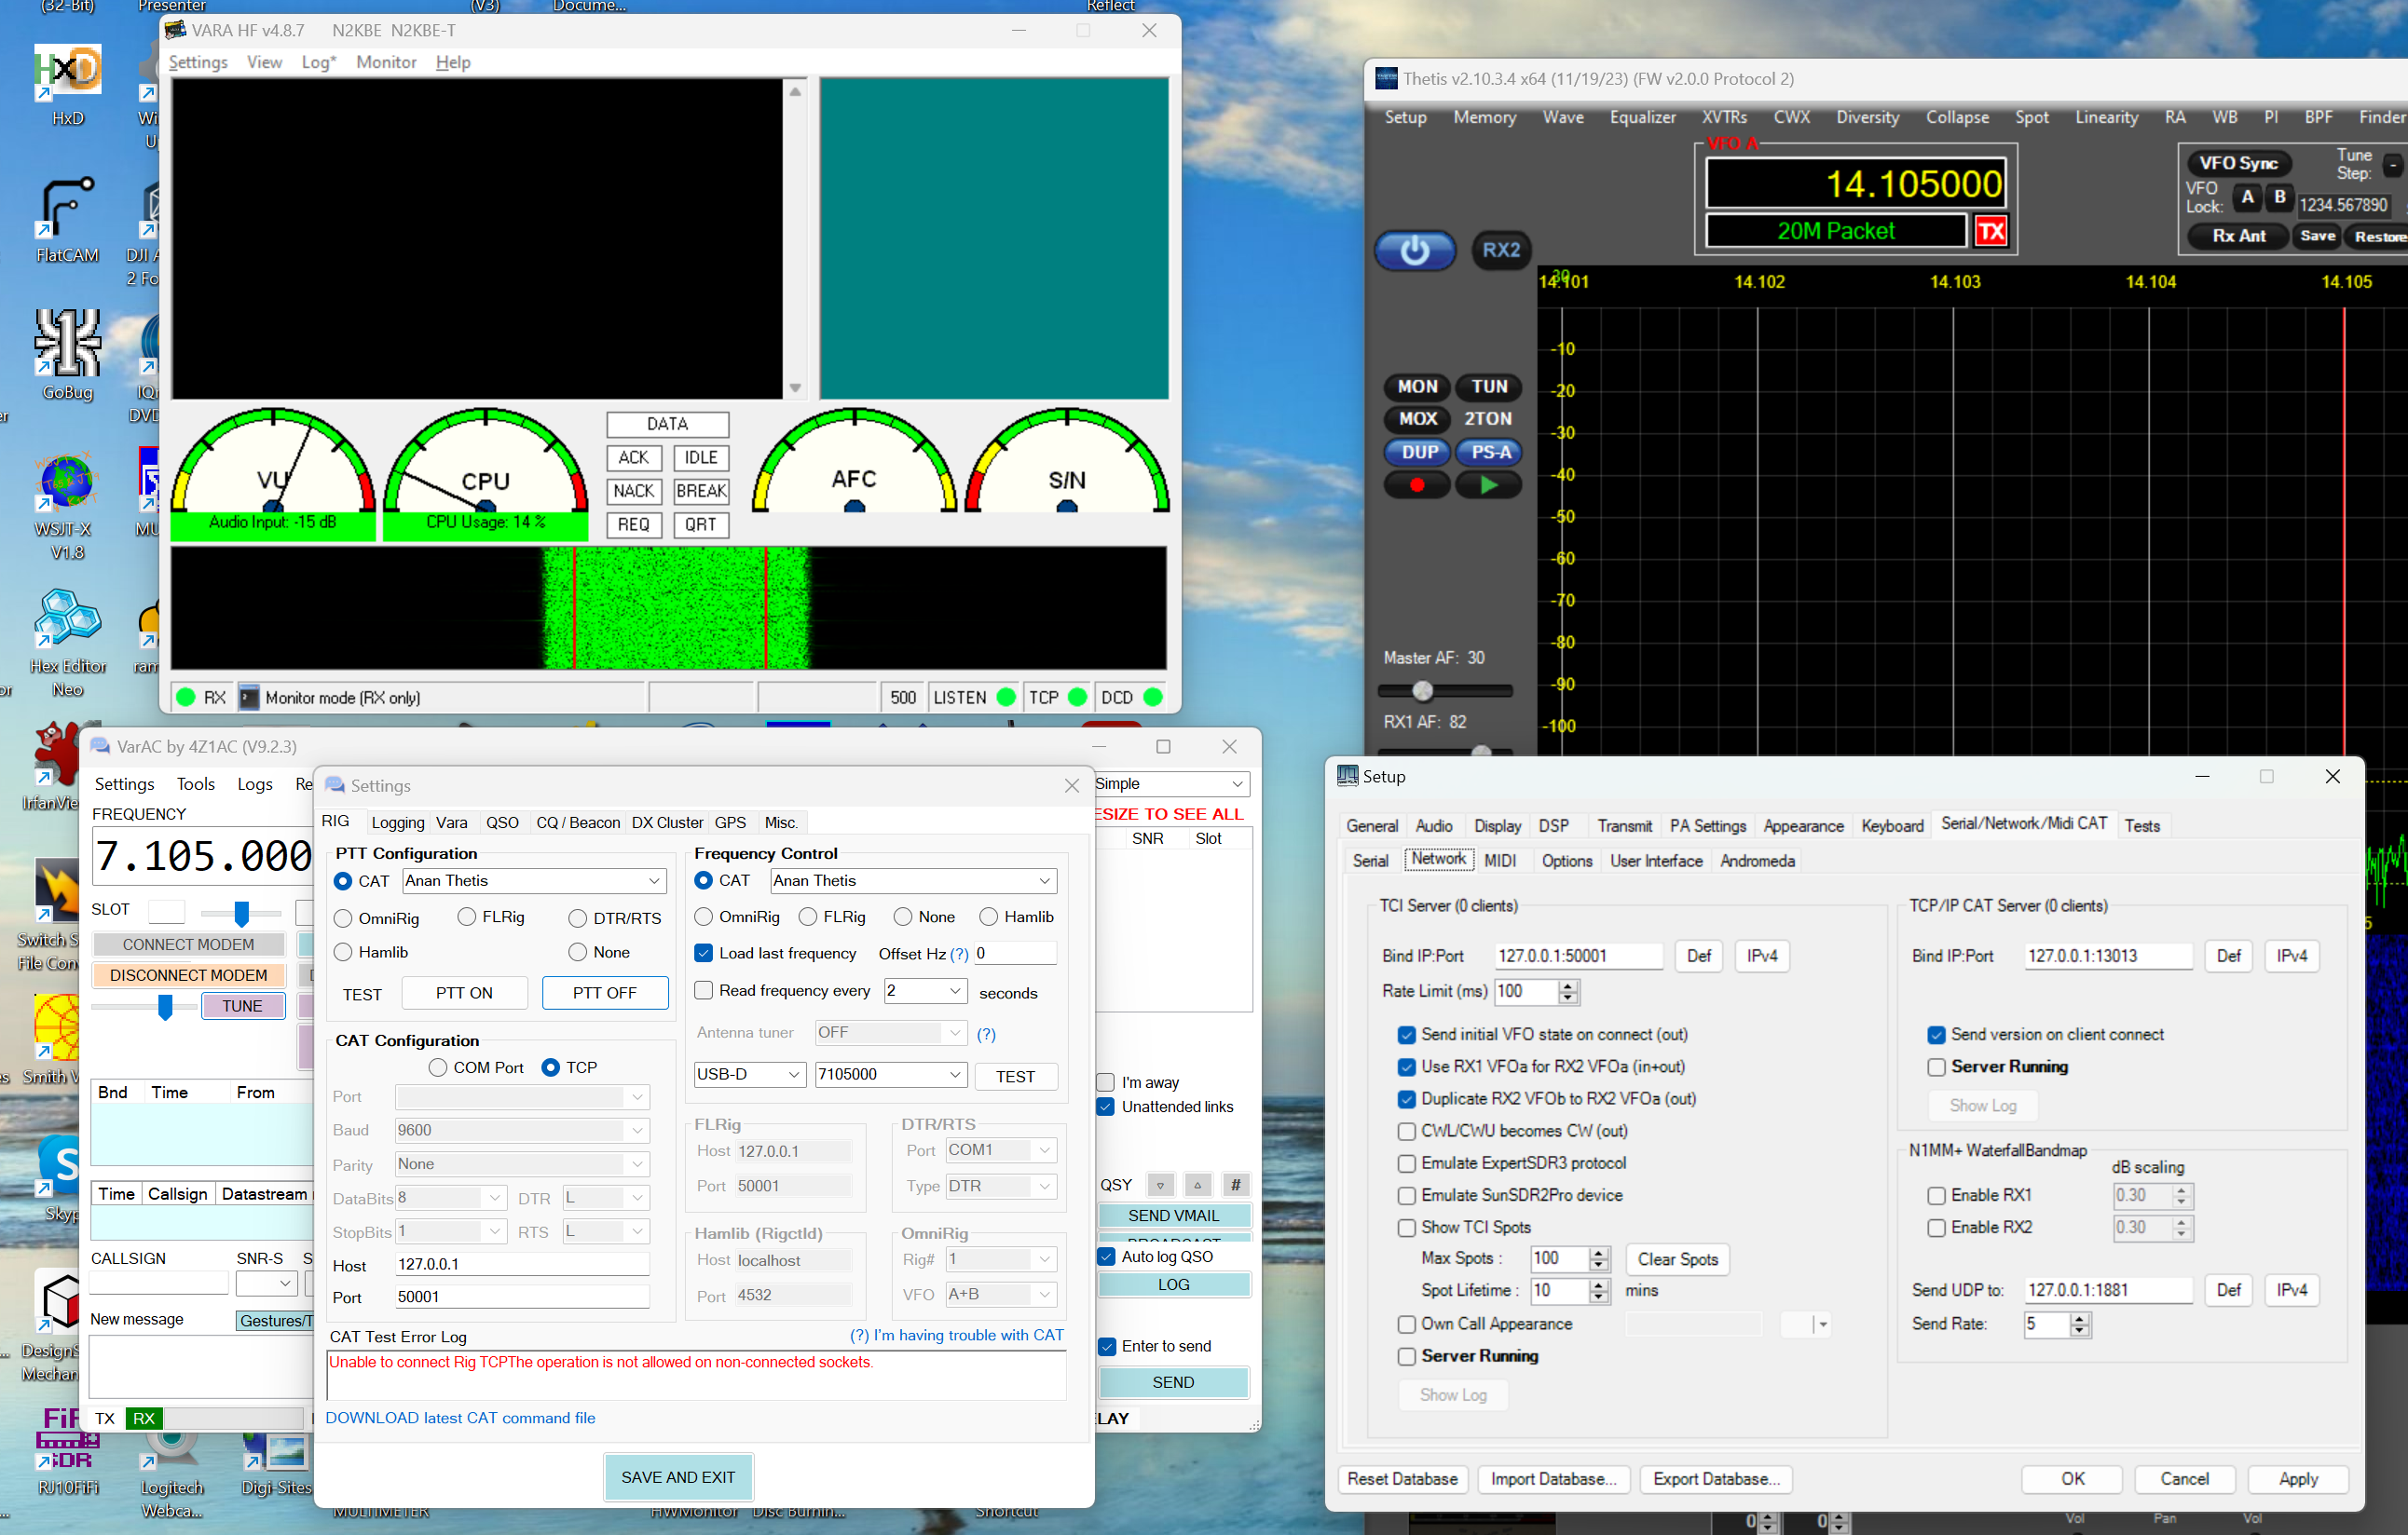Click the QSY up arrow button in VarAC

click(1197, 1185)
